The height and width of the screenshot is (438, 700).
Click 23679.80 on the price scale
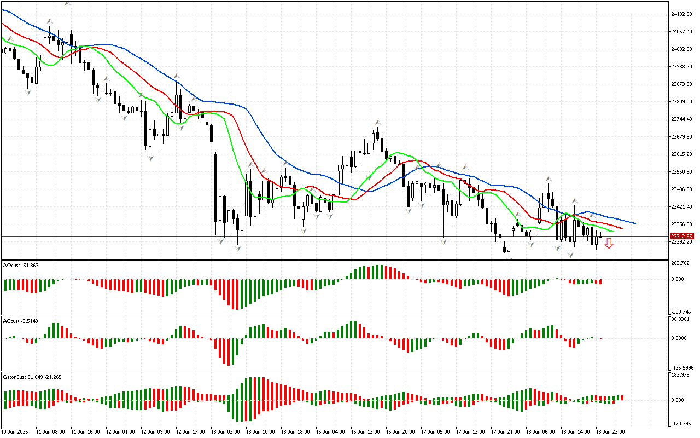(x=681, y=137)
